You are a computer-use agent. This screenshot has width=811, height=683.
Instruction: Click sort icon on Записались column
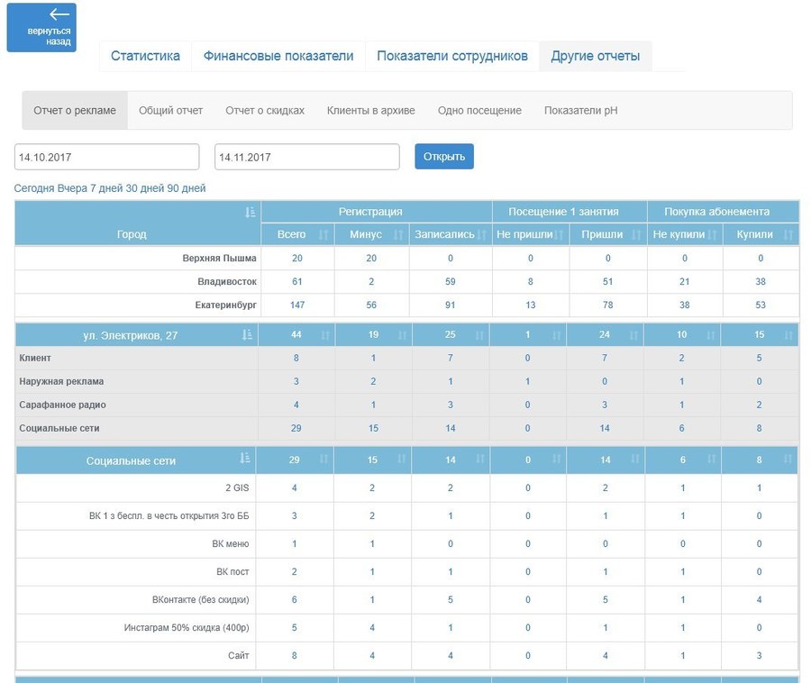479,234
